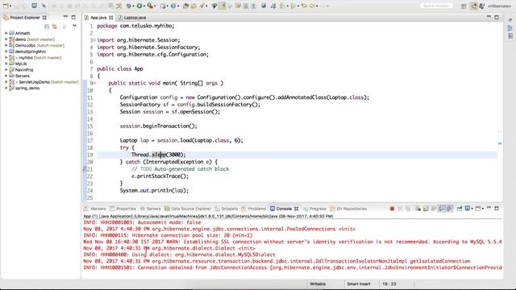
Task: Open the Snippets view tab
Action: 227,209
